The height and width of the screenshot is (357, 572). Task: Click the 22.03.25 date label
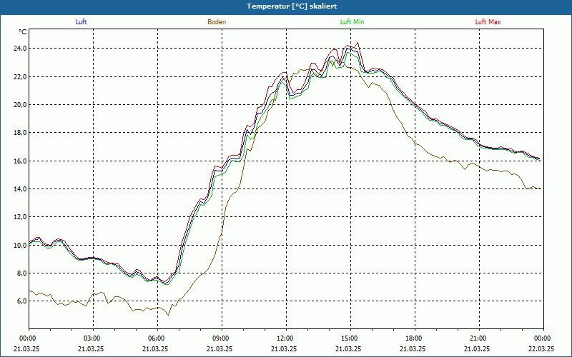click(541, 348)
